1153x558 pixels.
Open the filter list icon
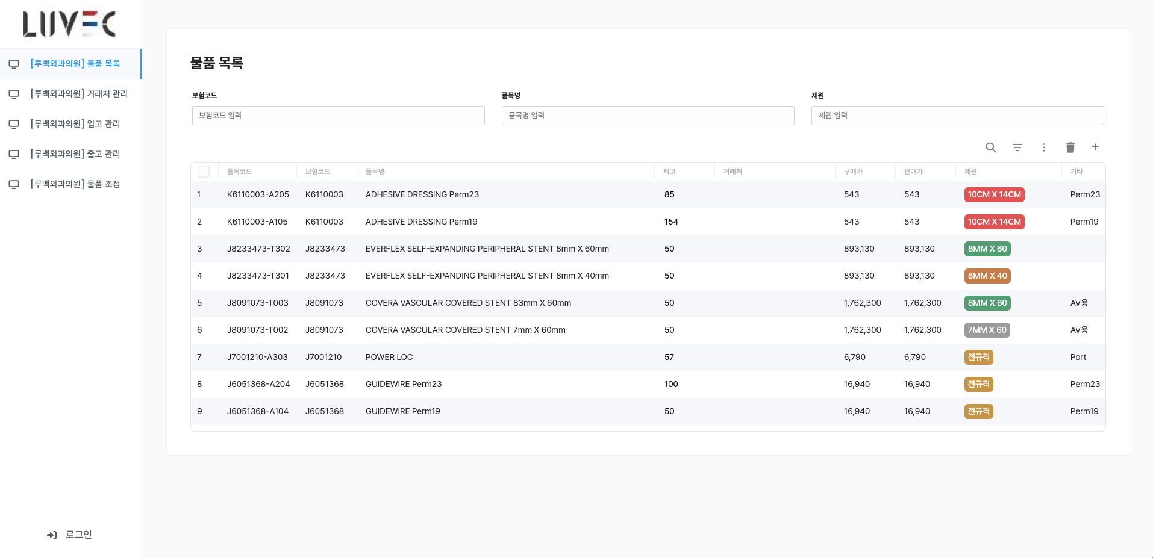pyautogui.click(x=1017, y=147)
